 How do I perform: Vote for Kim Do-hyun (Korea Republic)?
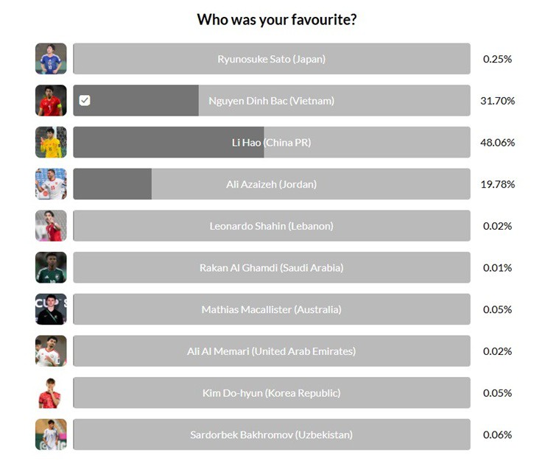pos(271,392)
